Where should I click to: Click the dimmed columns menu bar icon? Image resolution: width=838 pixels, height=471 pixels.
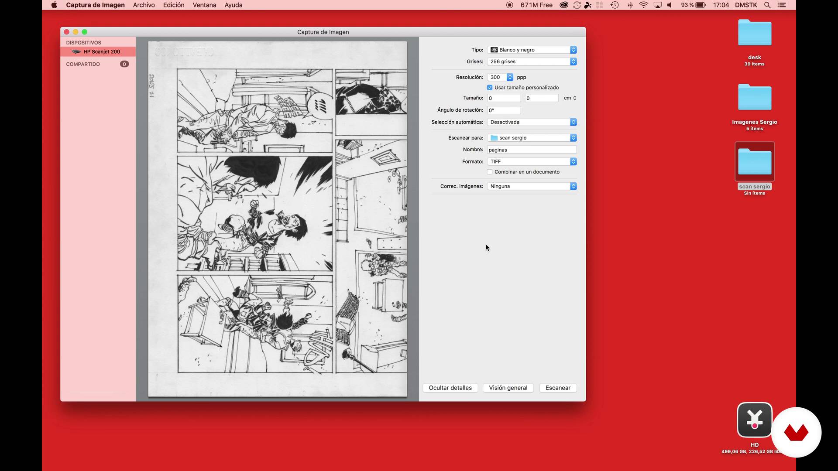[x=600, y=5]
